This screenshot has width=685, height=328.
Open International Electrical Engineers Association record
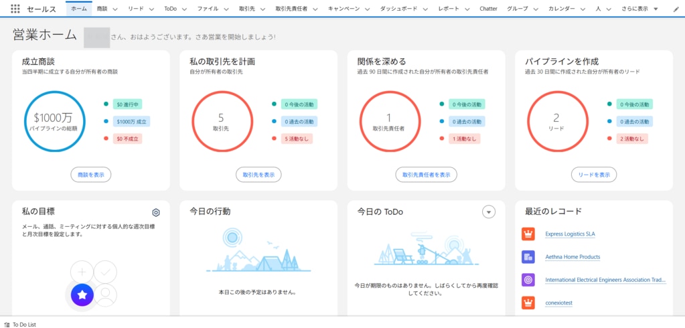(x=605, y=280)
